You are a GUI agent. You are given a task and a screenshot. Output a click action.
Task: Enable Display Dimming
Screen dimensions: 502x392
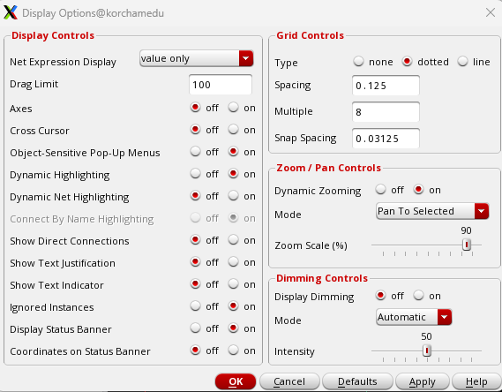pos(418,295)
